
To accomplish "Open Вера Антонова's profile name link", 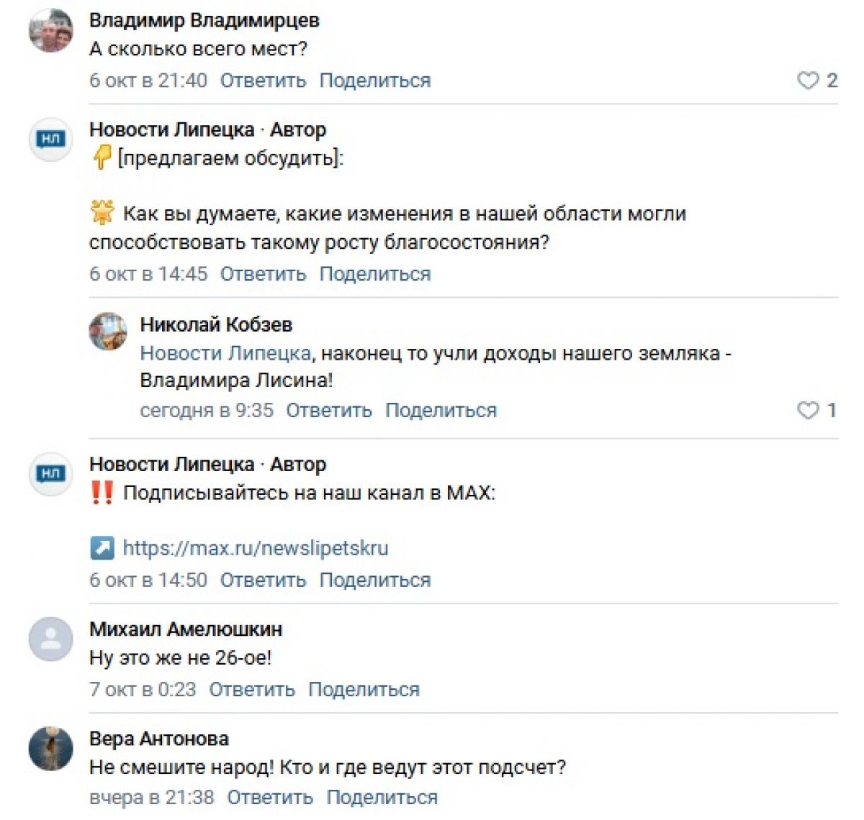I will click(159, 739).
